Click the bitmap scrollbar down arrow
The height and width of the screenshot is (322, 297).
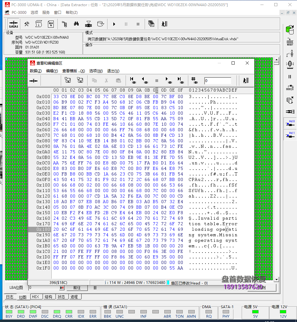(276, 280)
